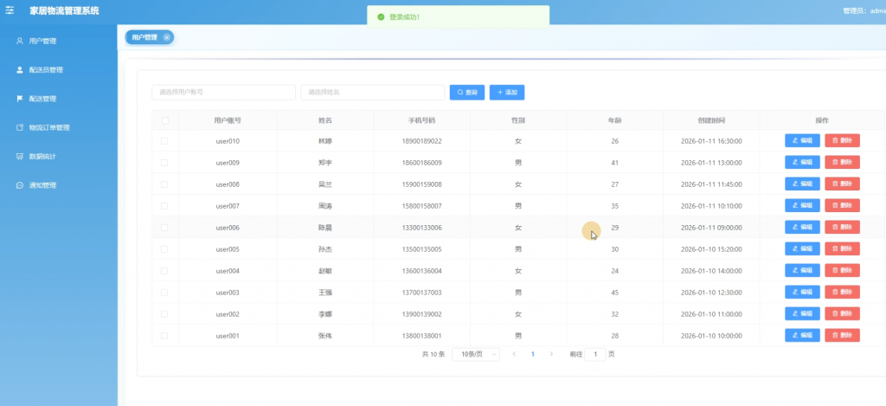Focus the 请选择姓名 search field

tap(372, 92)
